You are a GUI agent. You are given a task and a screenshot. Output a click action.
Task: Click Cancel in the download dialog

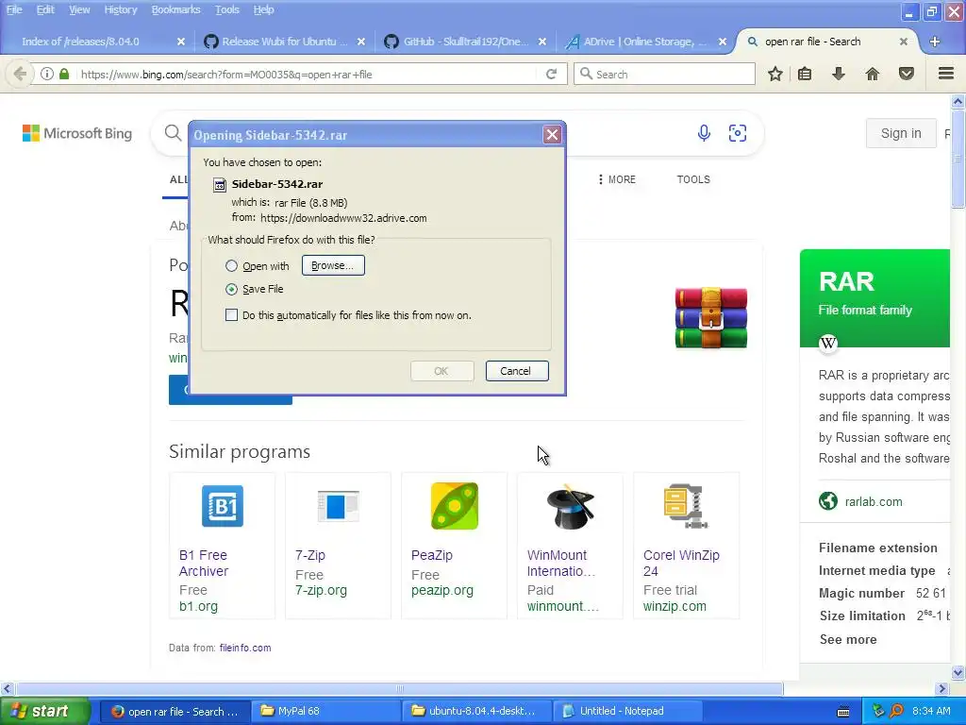516,371
